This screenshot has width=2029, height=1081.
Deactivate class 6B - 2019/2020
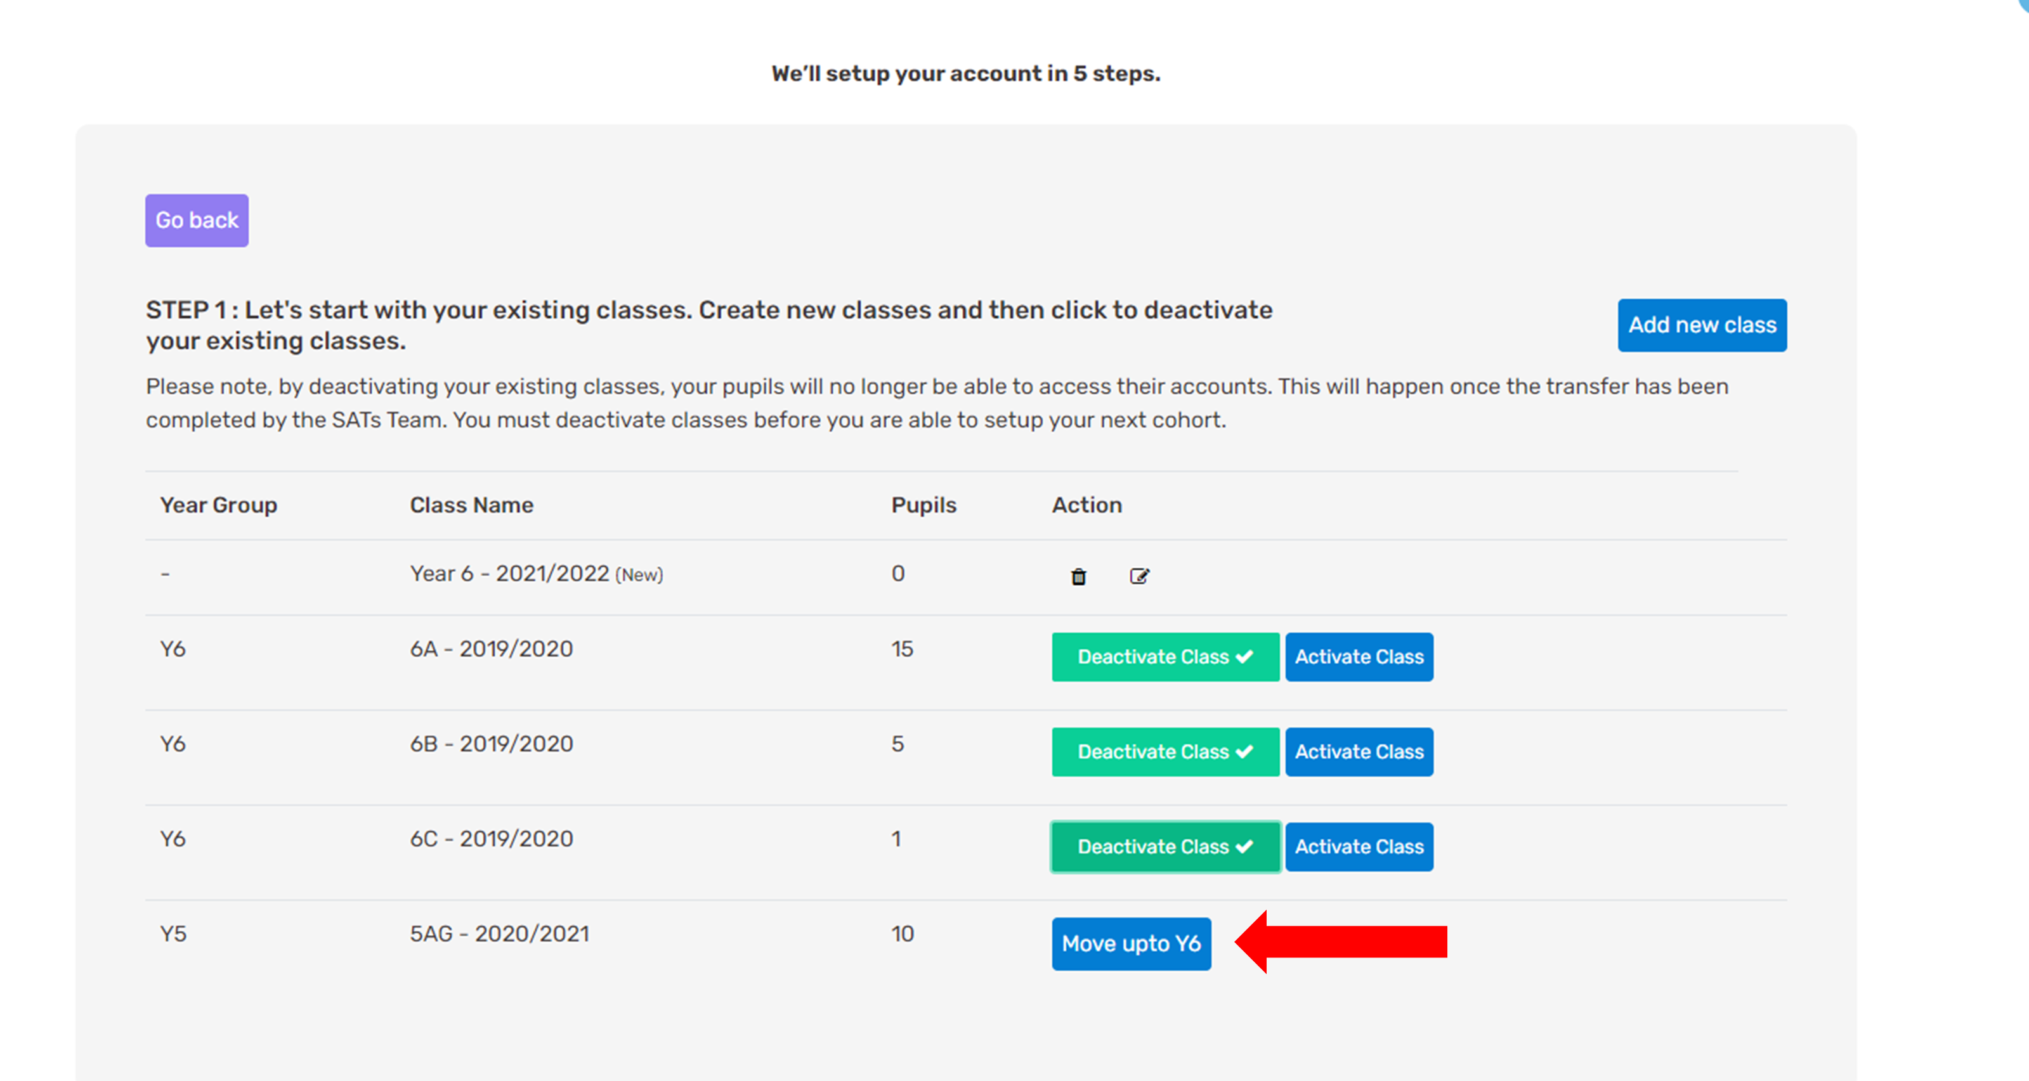click(x=1166, y=752)
